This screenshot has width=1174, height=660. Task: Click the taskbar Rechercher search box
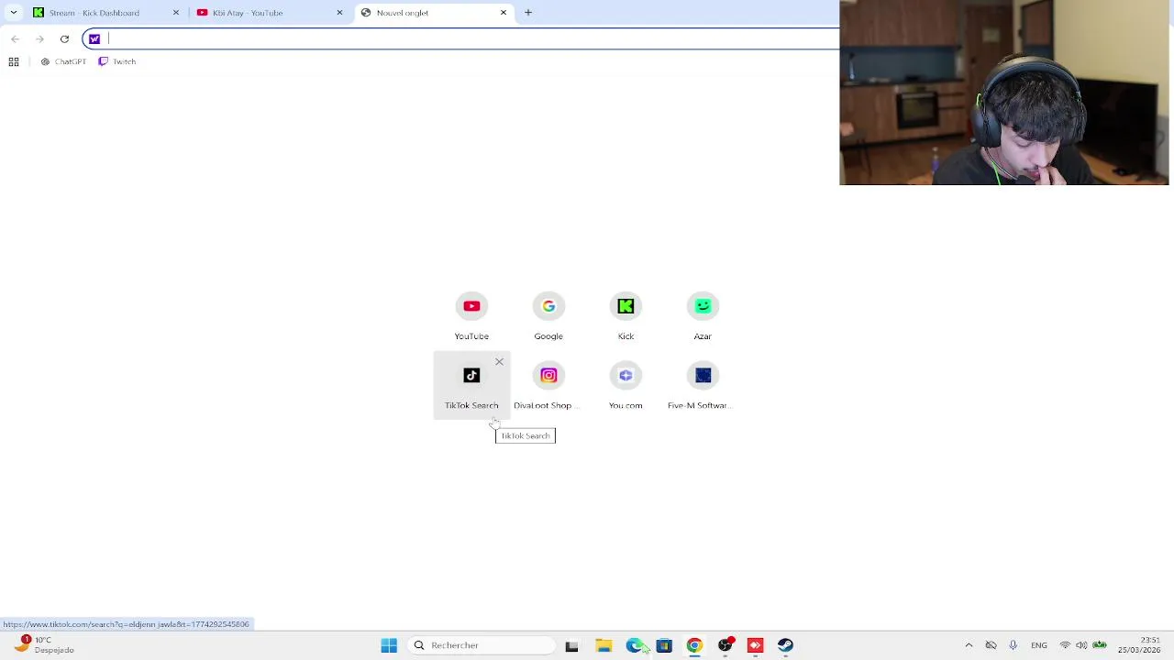pyautogui.click(x=481, y=645)
